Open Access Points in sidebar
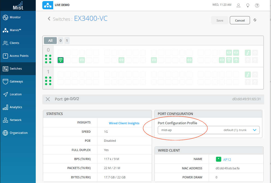This screenshot has height=183, width=271. click(19, 56)
